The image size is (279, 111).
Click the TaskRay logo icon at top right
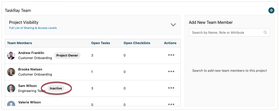(x=271, y=10)
